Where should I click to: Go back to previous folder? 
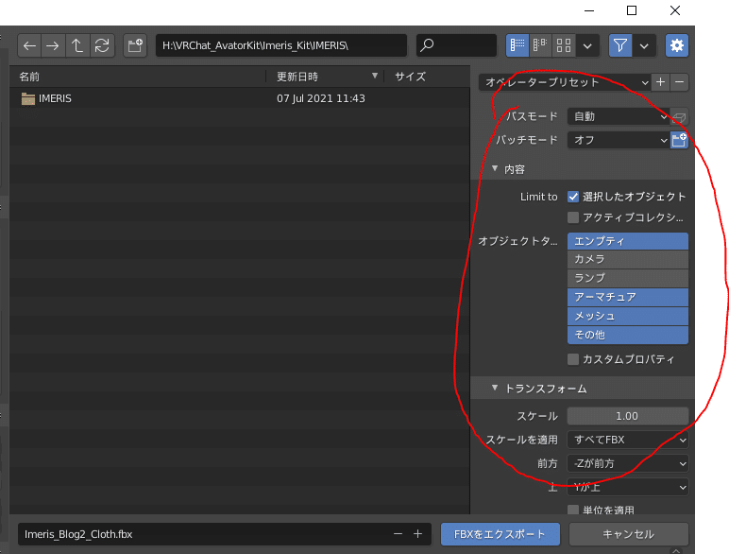(29, 45)
